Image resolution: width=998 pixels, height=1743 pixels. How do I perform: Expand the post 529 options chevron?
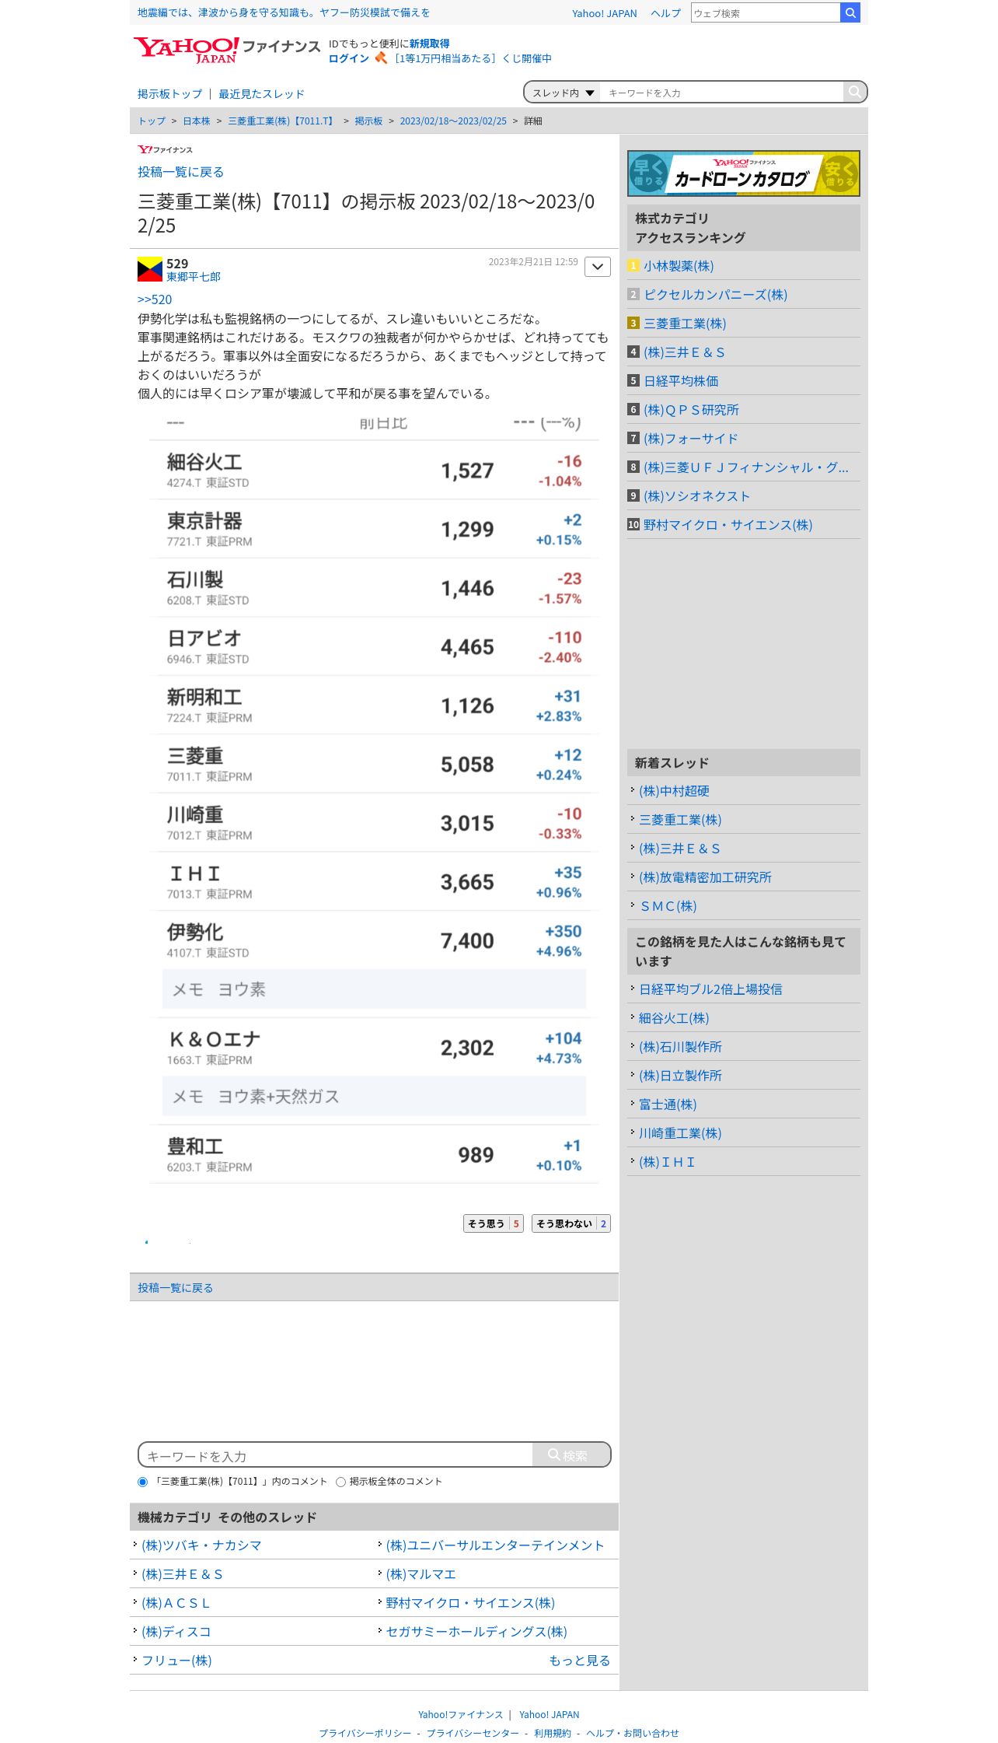click(597, 267)
